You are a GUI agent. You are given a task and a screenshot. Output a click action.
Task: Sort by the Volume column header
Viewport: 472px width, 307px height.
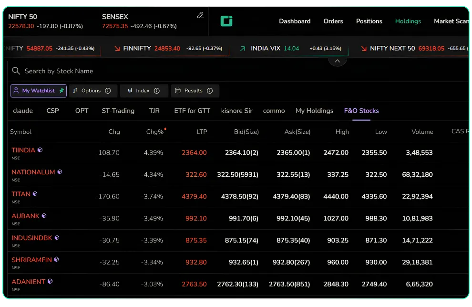tap(422, 132)
